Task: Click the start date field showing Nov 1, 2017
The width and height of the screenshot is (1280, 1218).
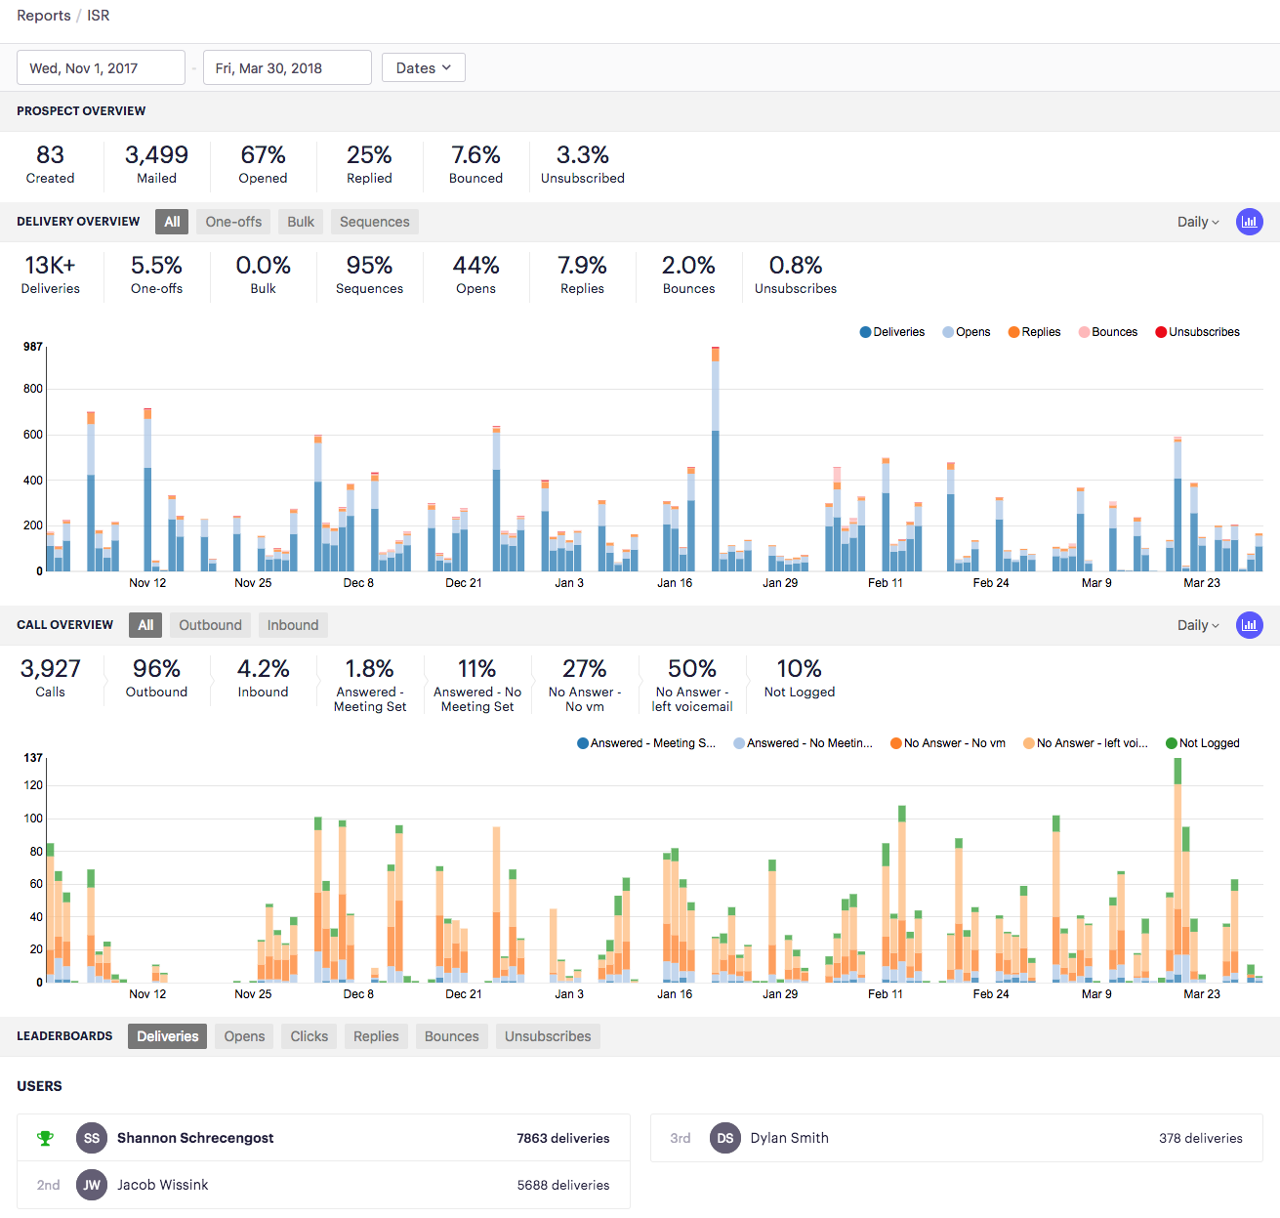Action: click(101, 67)
